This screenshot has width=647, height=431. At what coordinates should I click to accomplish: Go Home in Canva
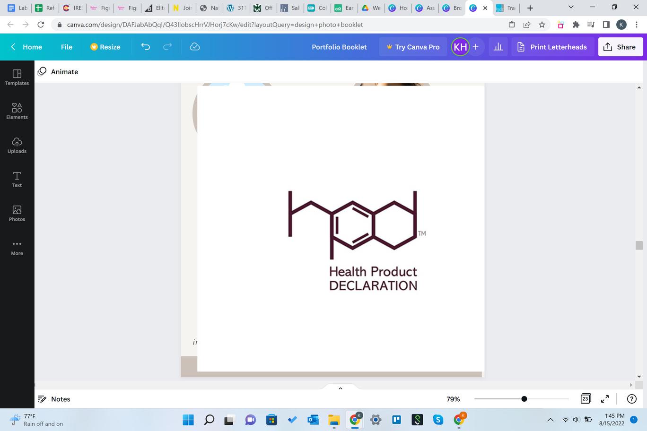tap(26, 47)
